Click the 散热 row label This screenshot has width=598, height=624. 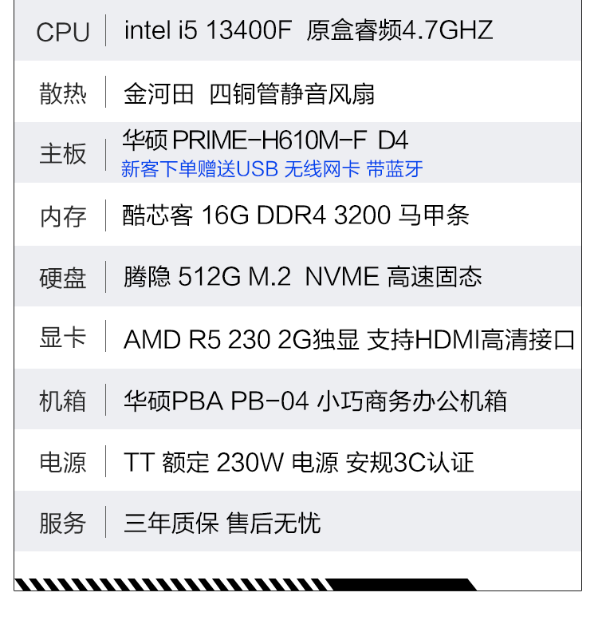click(x=62, y=93)
